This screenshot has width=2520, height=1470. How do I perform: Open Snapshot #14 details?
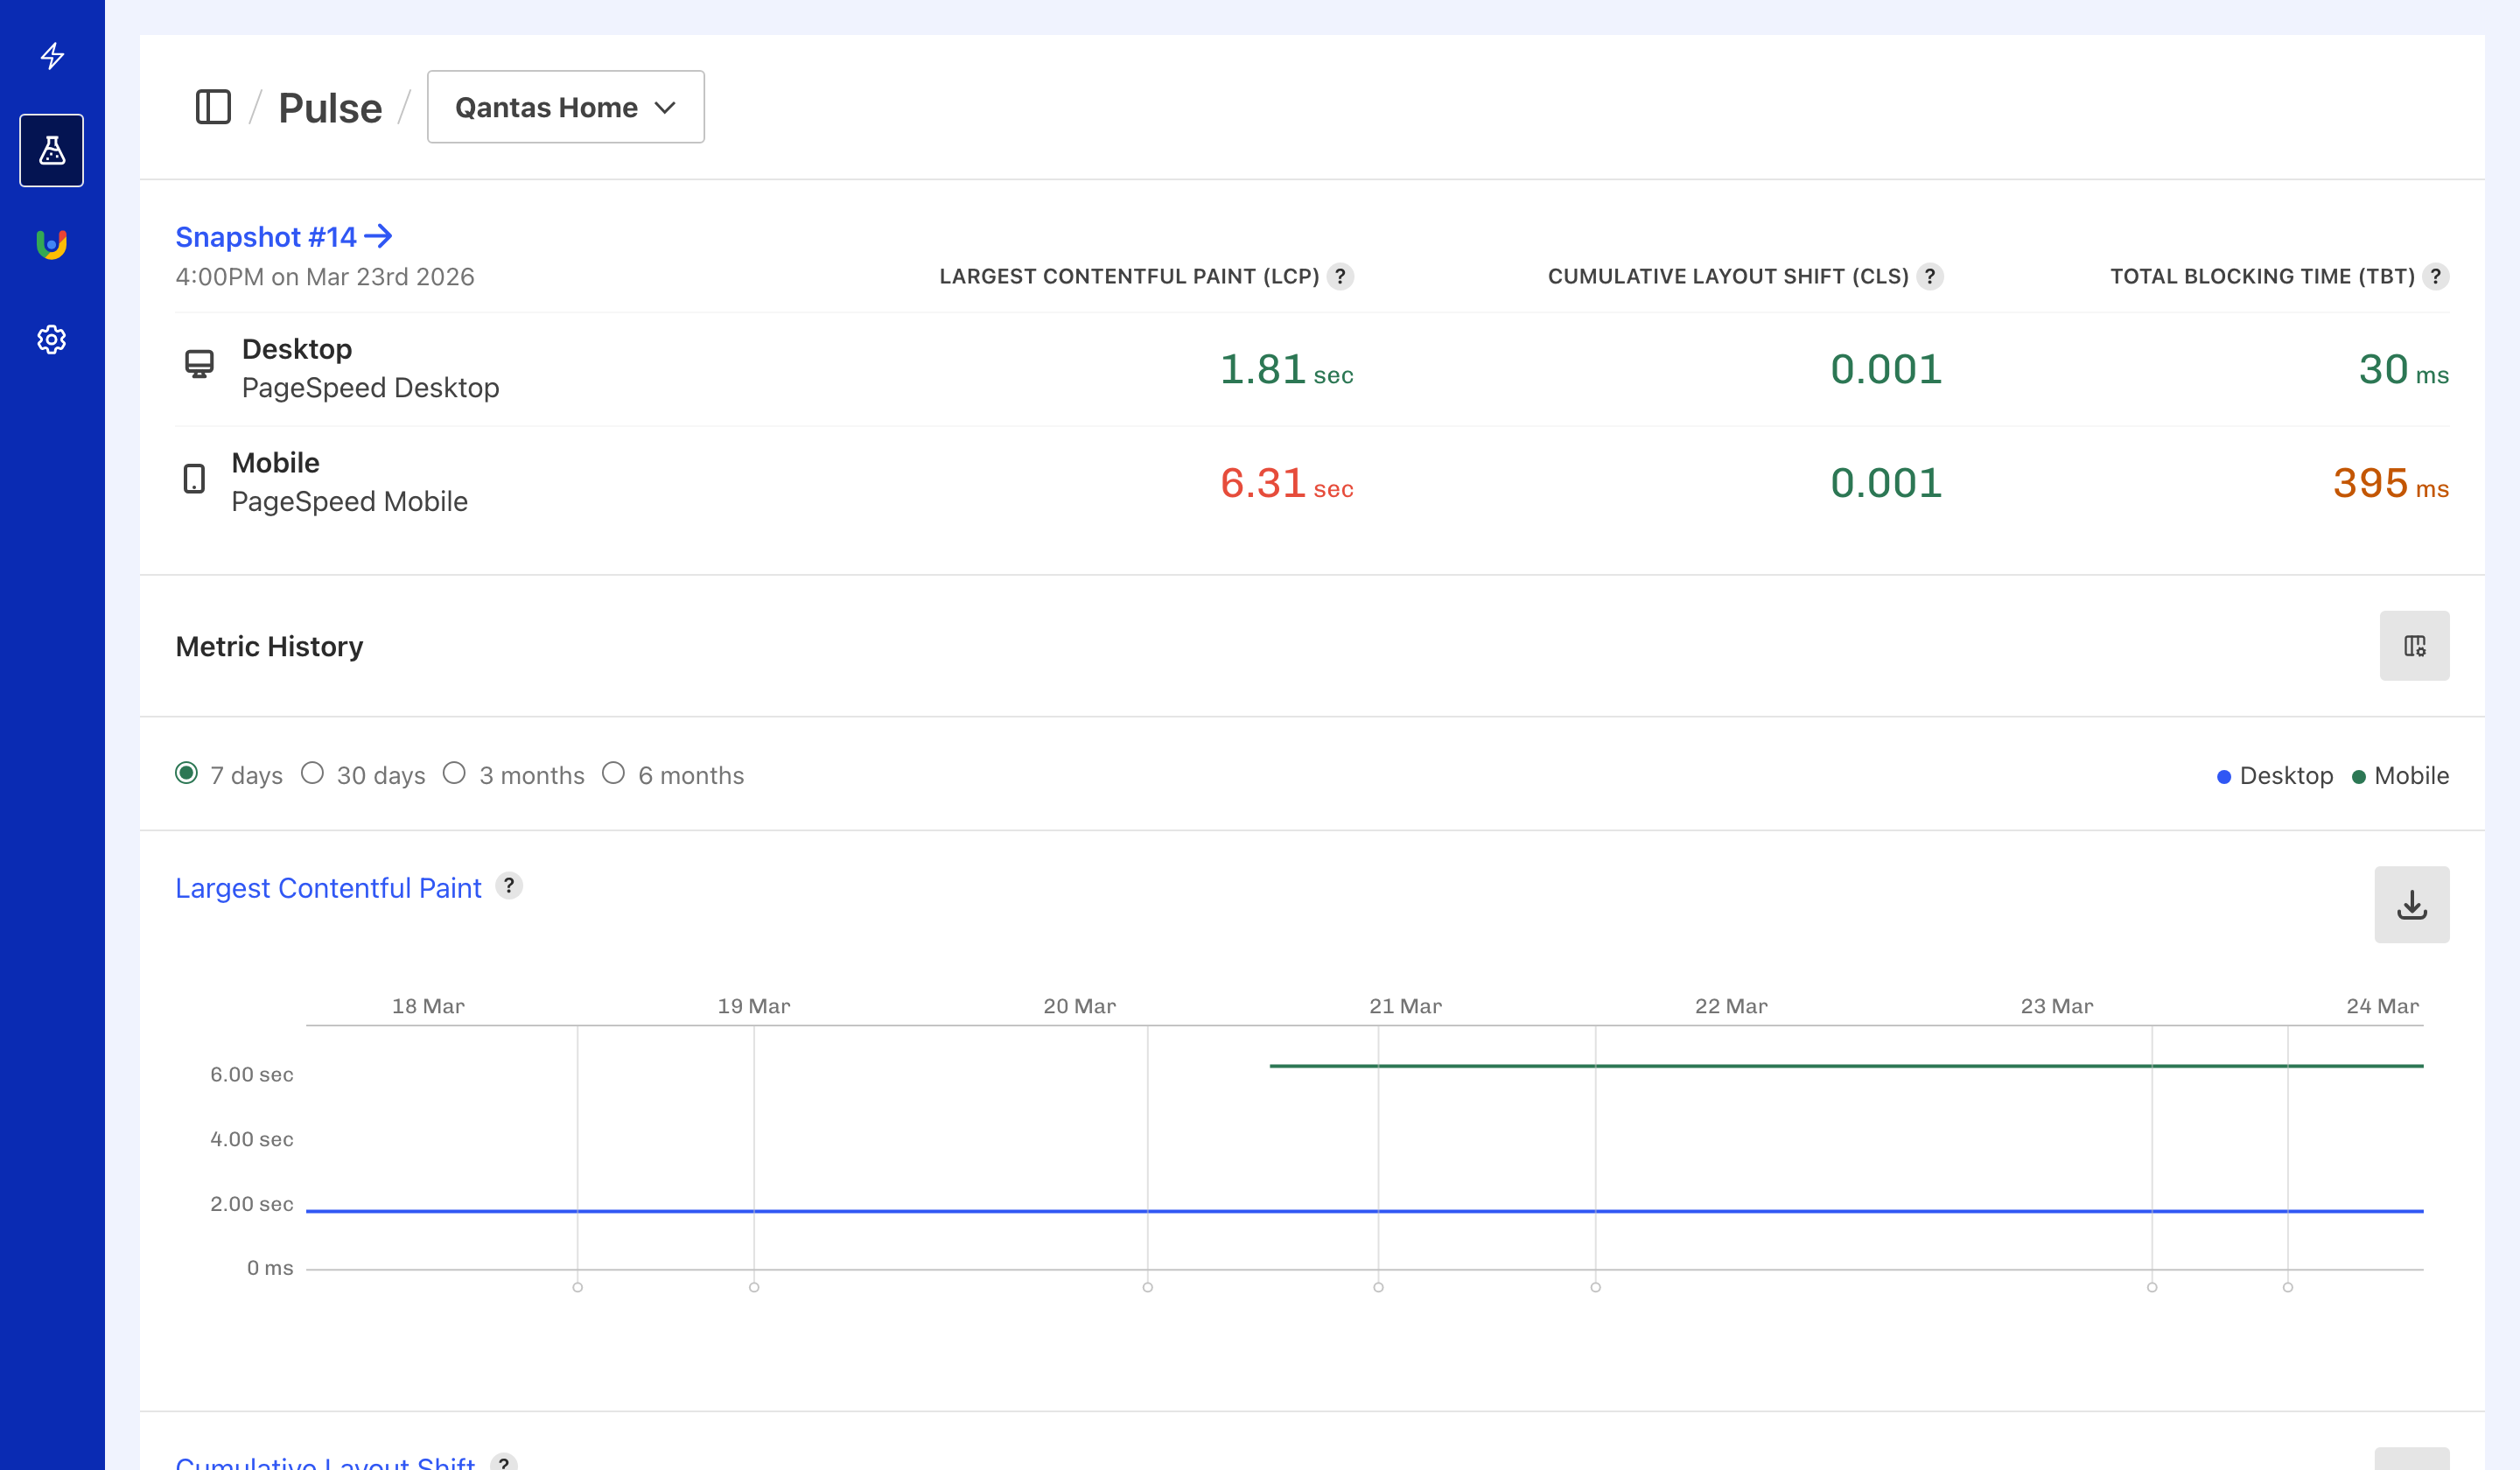coord(283,237)
